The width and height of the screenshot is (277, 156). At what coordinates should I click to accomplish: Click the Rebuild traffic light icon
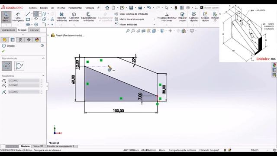coord(176,8)
